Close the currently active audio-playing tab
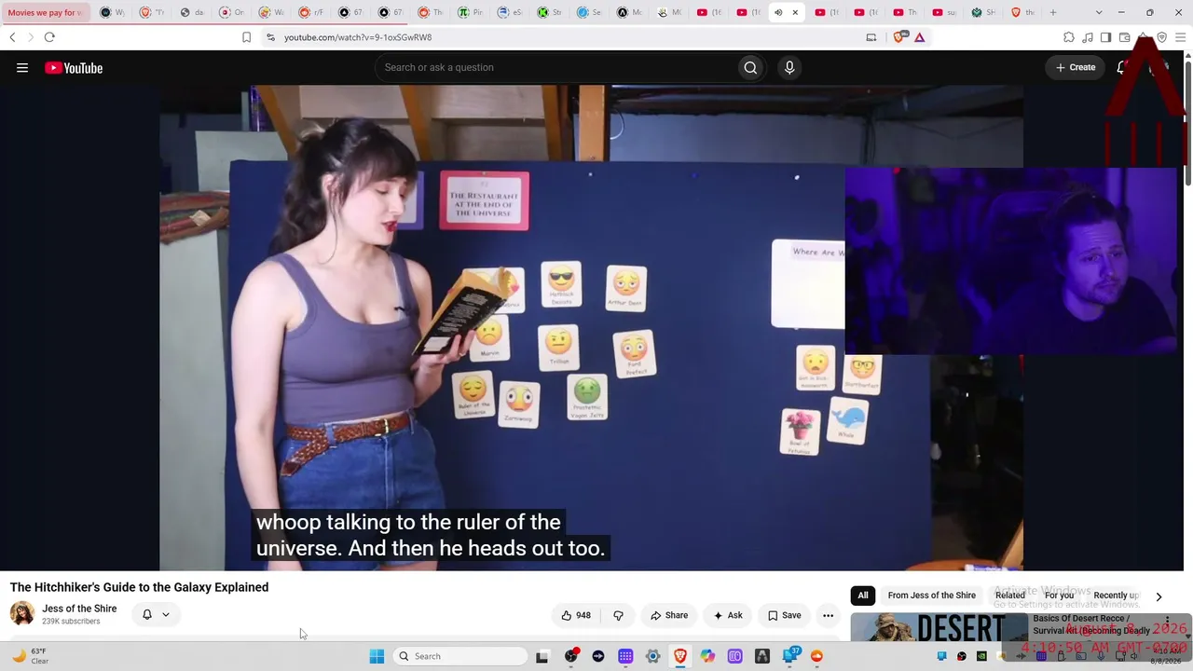1193x671 pixels. tap(795, 12)
